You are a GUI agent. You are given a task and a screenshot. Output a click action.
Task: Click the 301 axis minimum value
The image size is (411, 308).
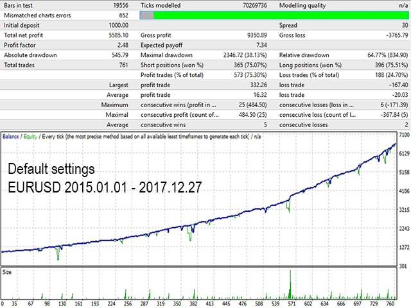[x=403, y=266]
